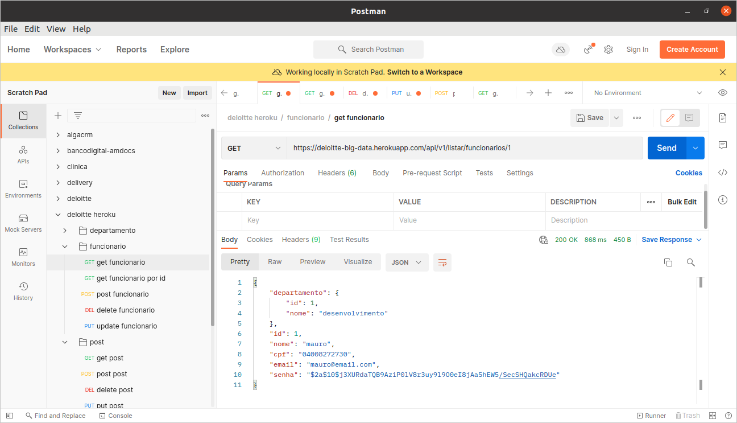
Task: Open the Environments sidebar panel
Action: [23, 189]
